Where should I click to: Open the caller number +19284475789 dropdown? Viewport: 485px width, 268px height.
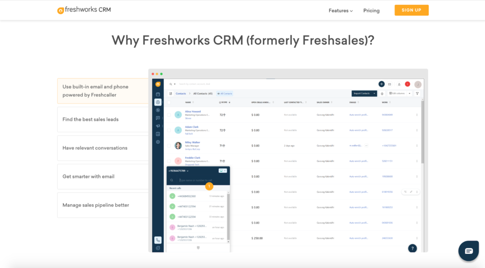tap(179, 171)
